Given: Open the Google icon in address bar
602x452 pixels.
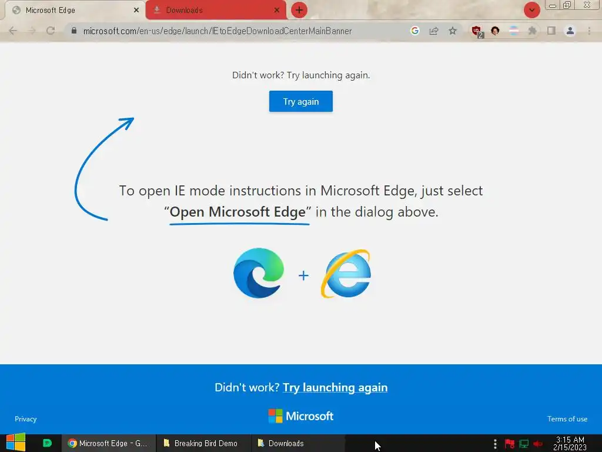Looking at the screenshot, I should coord(414,31).
